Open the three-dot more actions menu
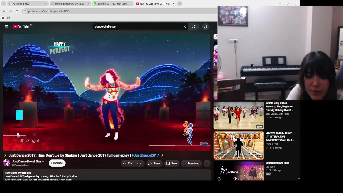Screen dimensions: 343x193 tap(207, 163)
